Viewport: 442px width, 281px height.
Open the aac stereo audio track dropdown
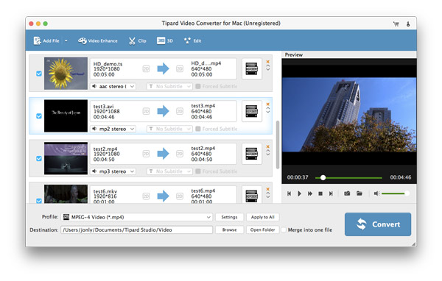[x=113, y=86]
